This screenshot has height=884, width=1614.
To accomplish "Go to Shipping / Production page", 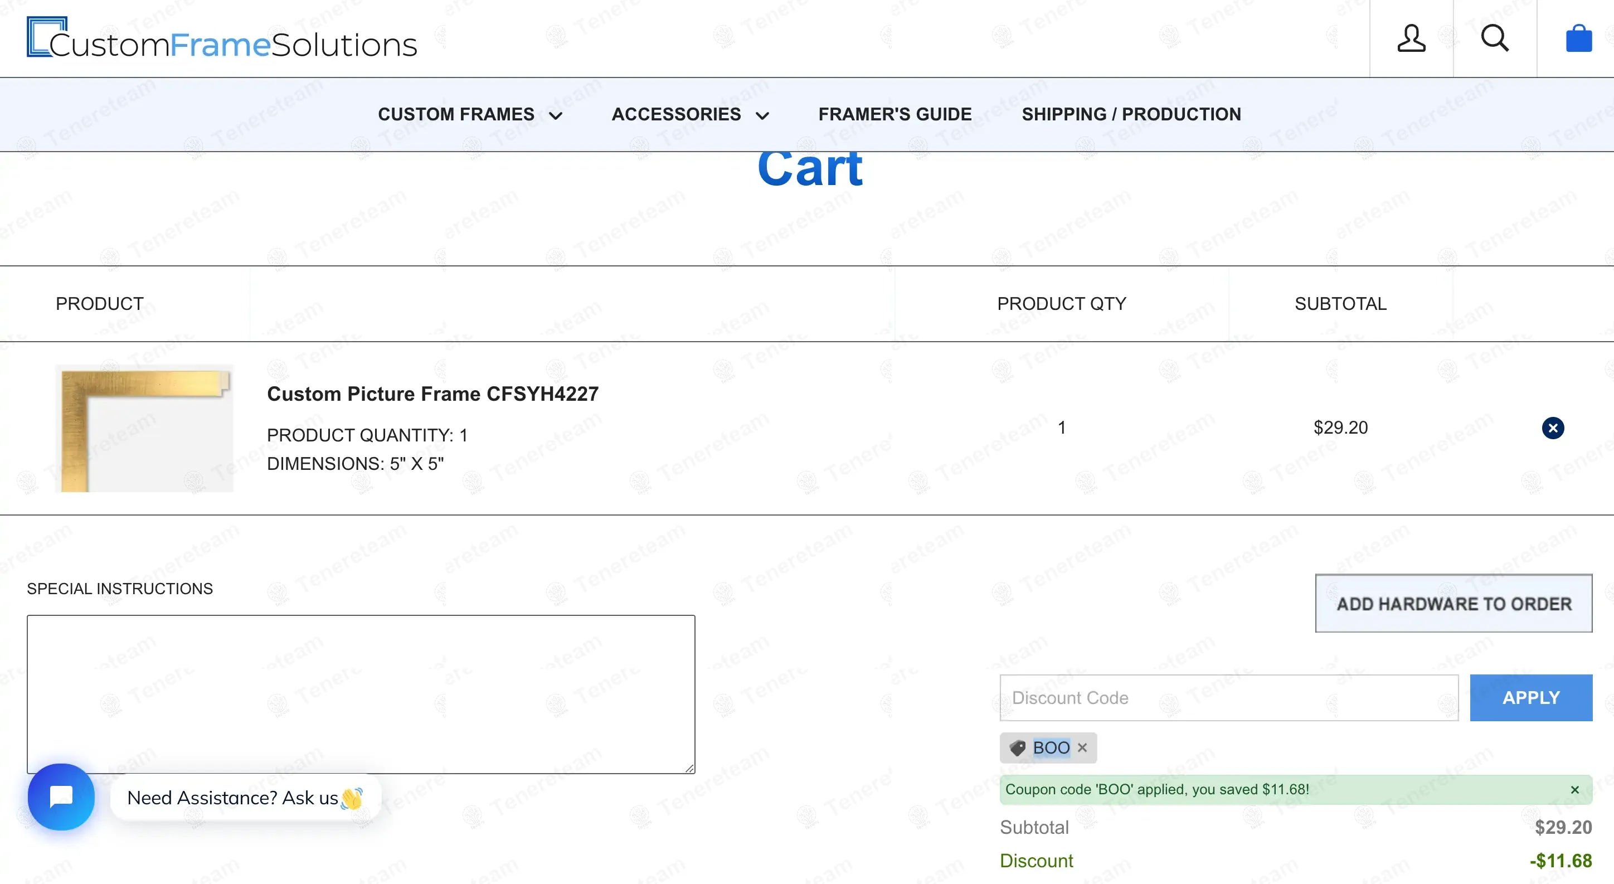I will point(1131,115).
